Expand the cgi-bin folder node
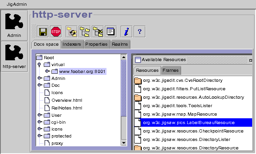The width and height of the screenshot is (256, 154). tap(39, 122)
